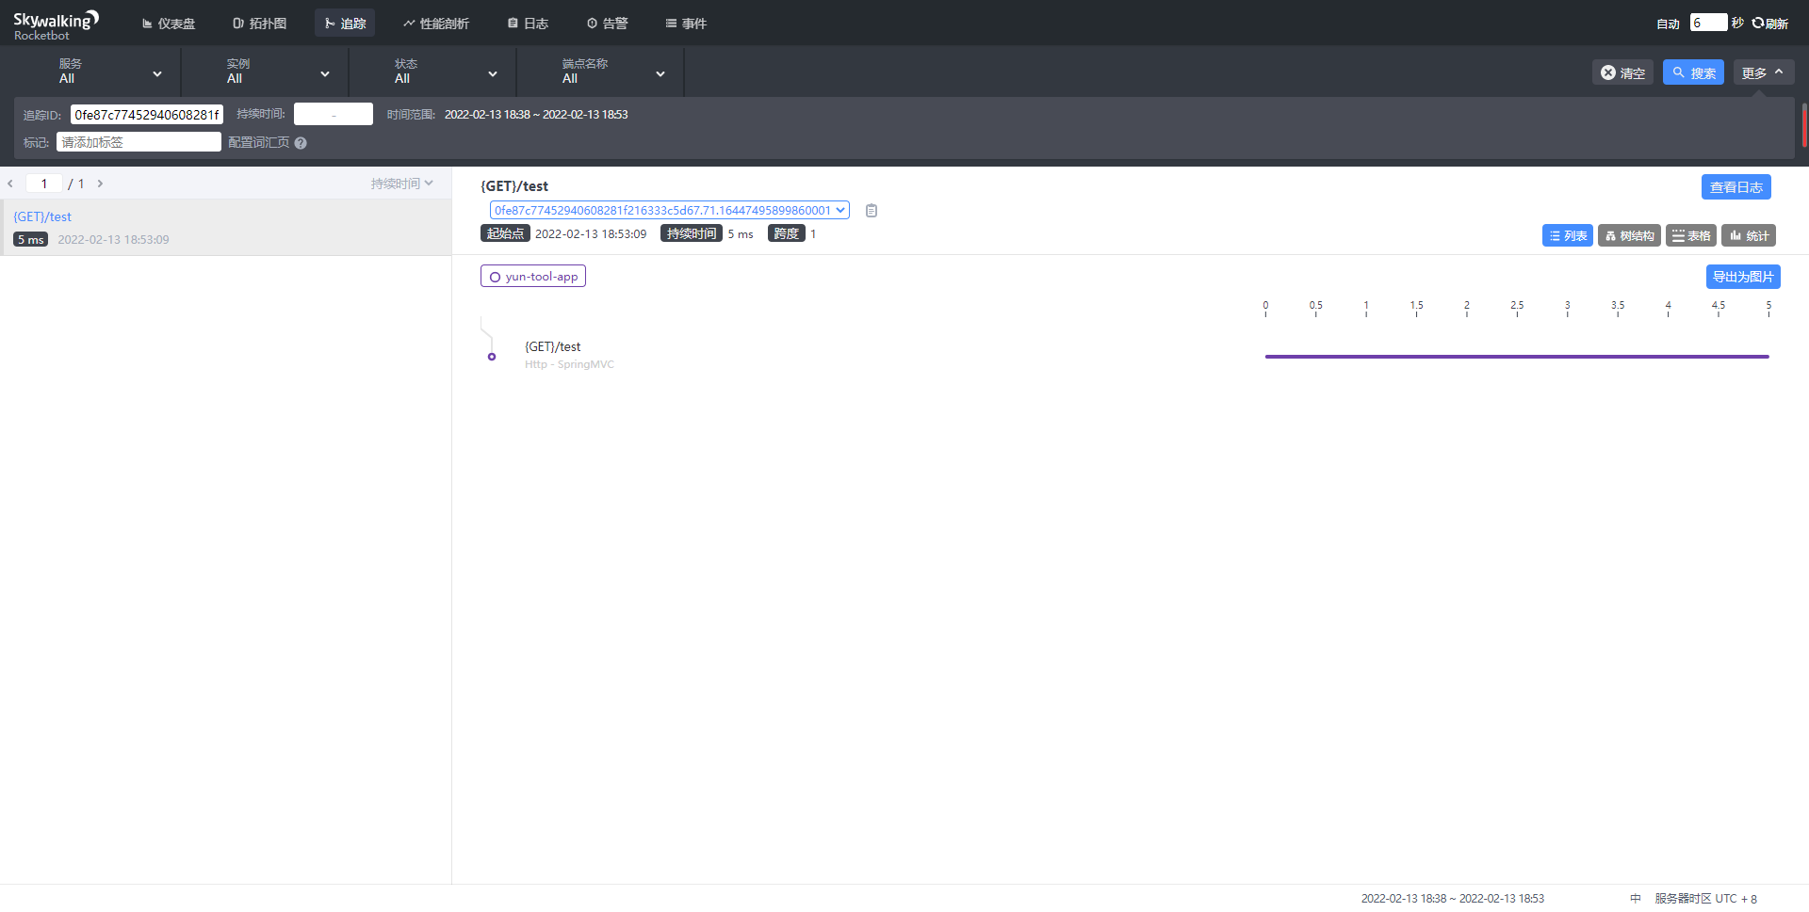Screen dimensions: 1809x912
Task: Edit the auto refresh seconds field
Action: (x=1708, y=23)
